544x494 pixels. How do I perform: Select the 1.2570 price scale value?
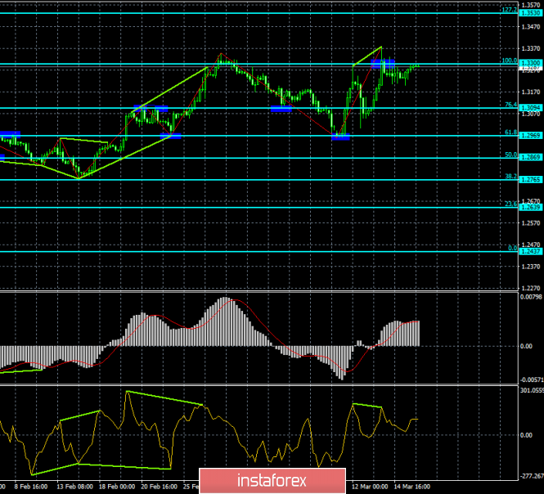[x=531, y=223]
